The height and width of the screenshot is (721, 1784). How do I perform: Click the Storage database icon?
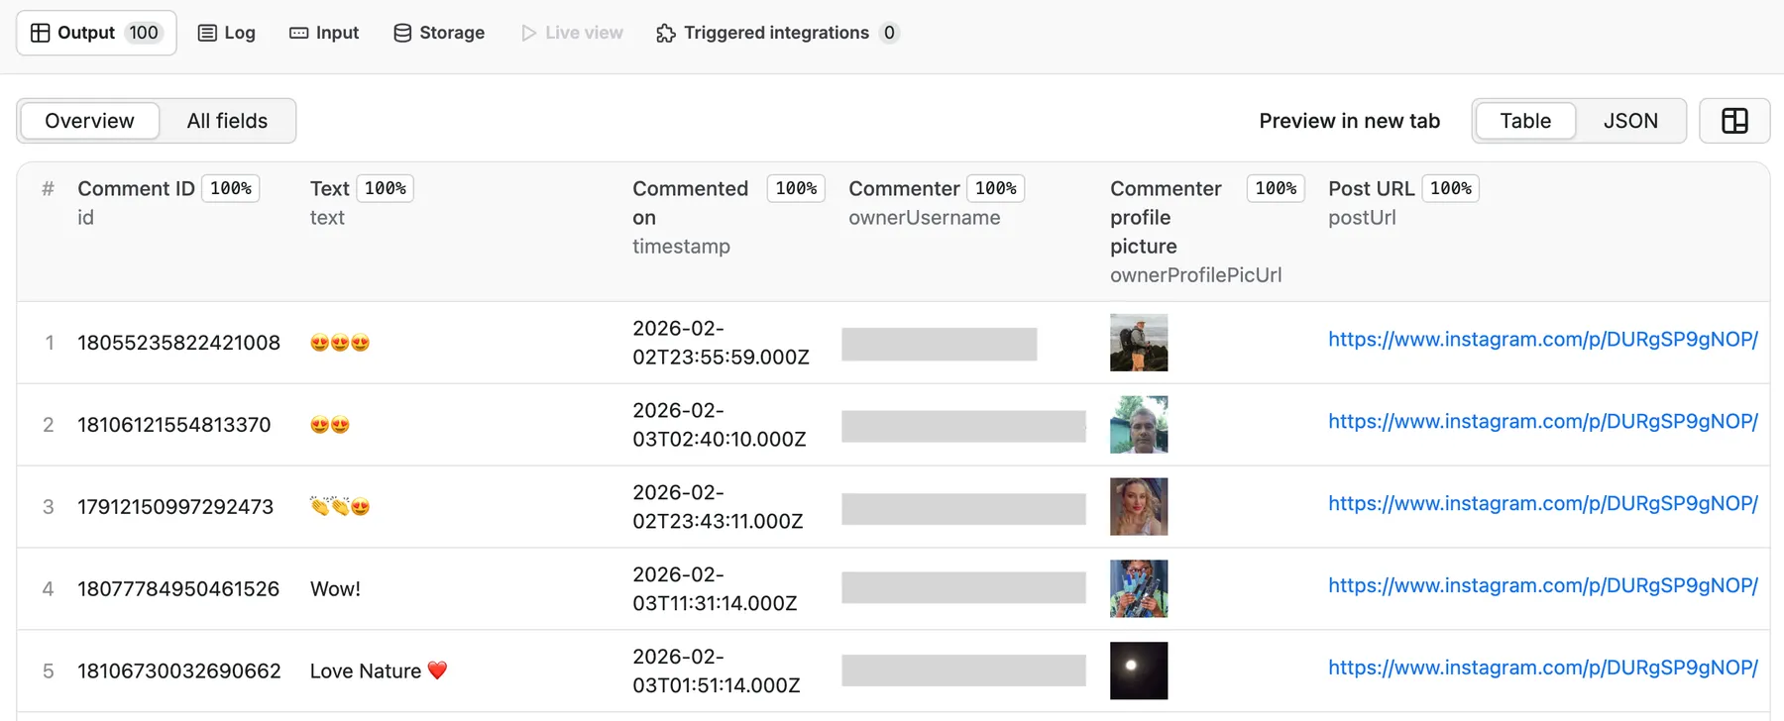point(402,33)
